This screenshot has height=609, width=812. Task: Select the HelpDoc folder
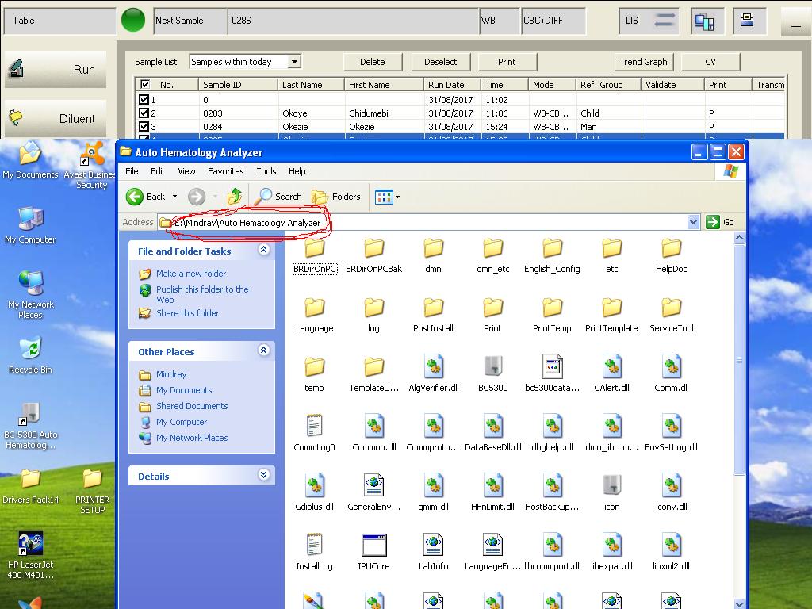point(671,256)
